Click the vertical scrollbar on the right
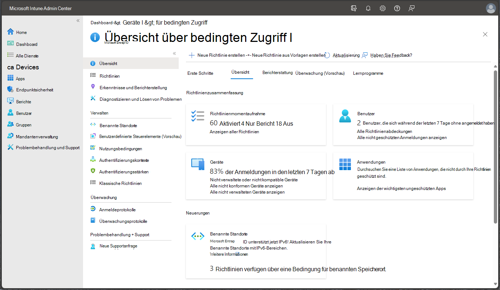500x290 pixels. coord(495,144)
